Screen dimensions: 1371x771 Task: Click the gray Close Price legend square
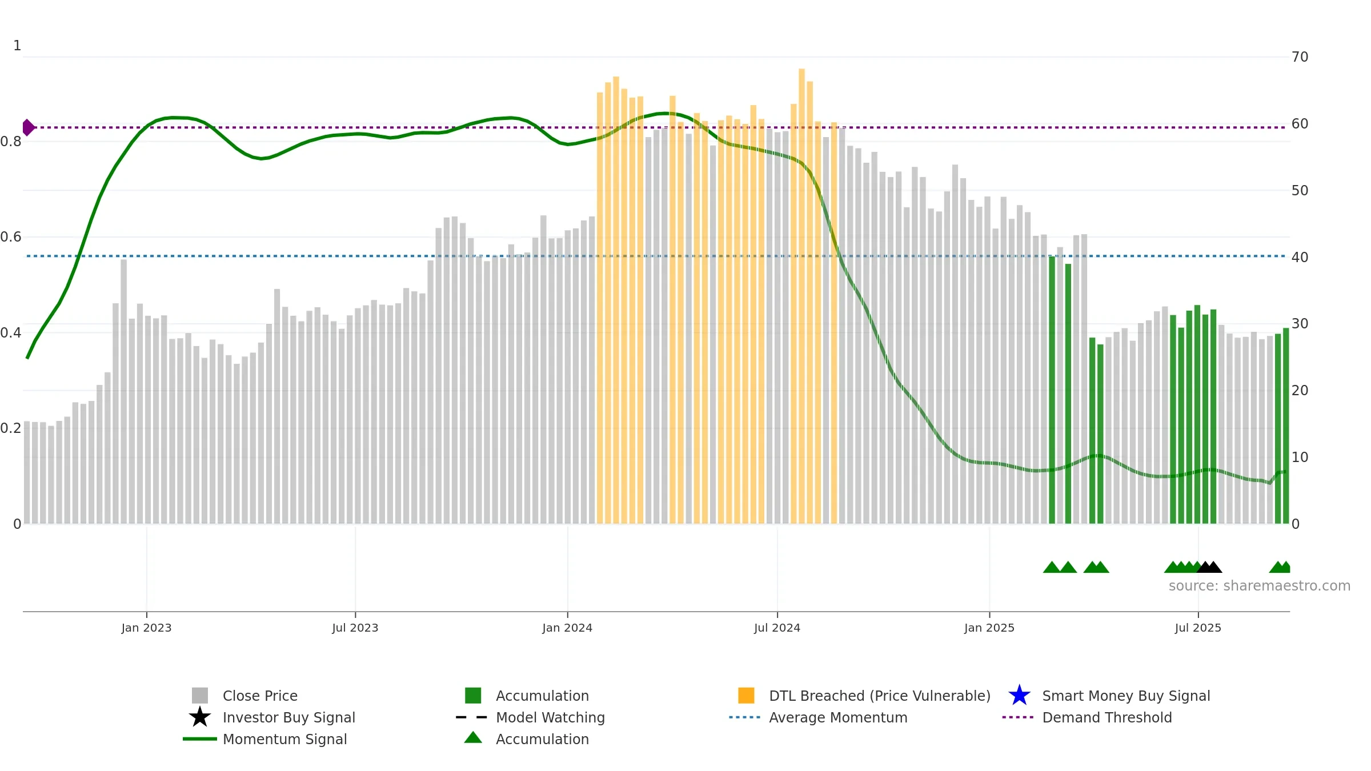(x=200, y=696)
